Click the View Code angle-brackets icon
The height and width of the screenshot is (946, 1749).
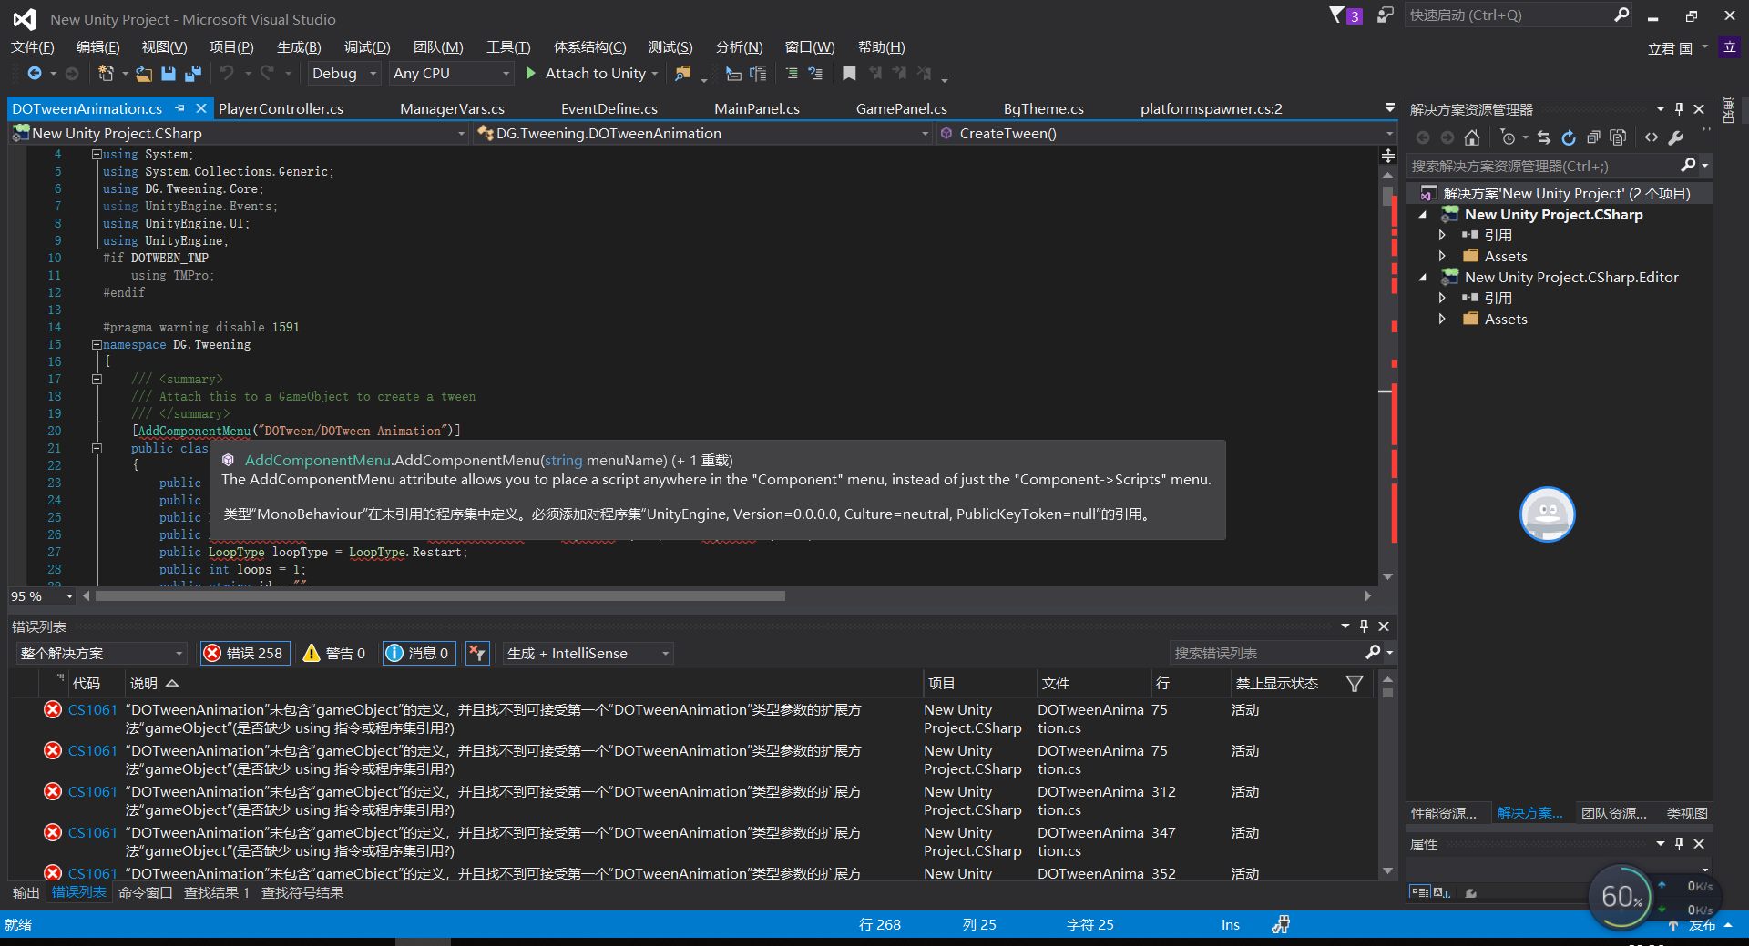pyautogui.click(x=1652, y=137)
